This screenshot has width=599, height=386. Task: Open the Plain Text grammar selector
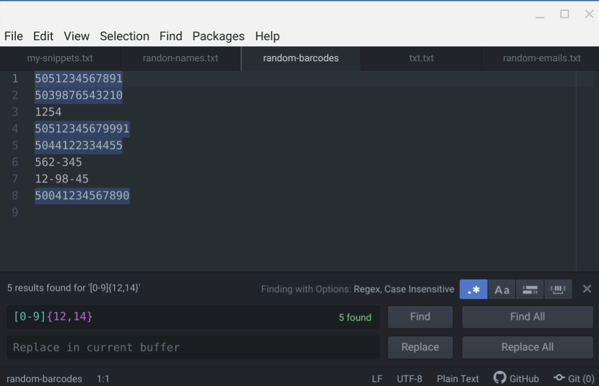click(457, 379)
